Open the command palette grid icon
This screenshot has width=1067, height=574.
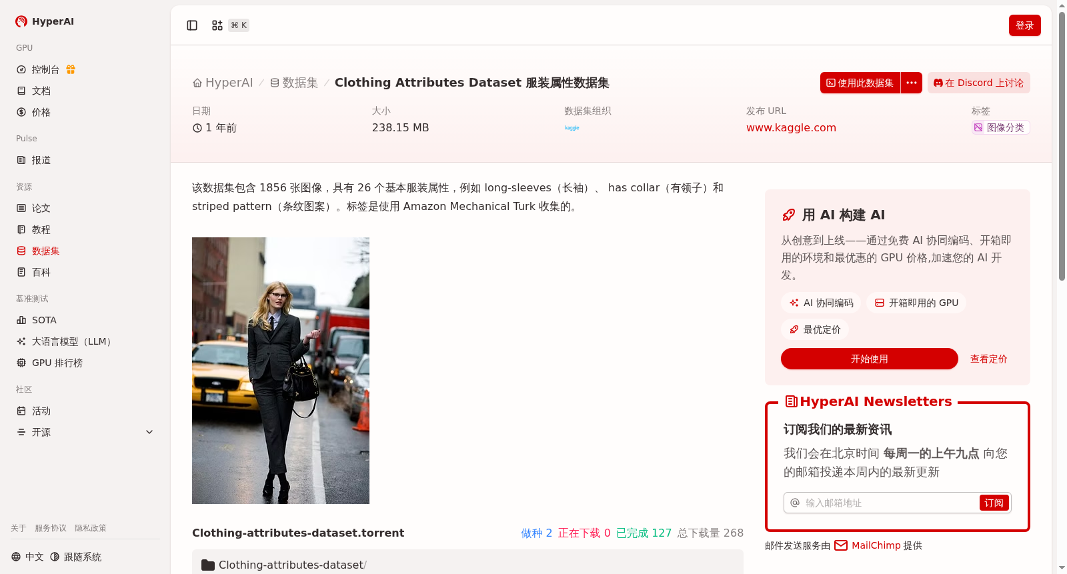click(x=217, y=25)
